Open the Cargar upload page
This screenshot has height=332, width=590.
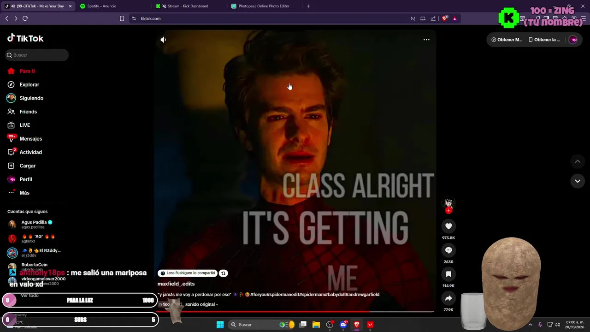(28, 166)
